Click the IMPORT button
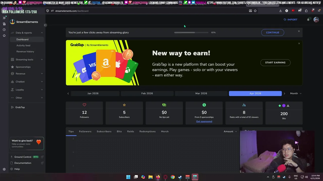Image resolution: width=323 pixels, height=181 pixels. [x=290, y=20]
